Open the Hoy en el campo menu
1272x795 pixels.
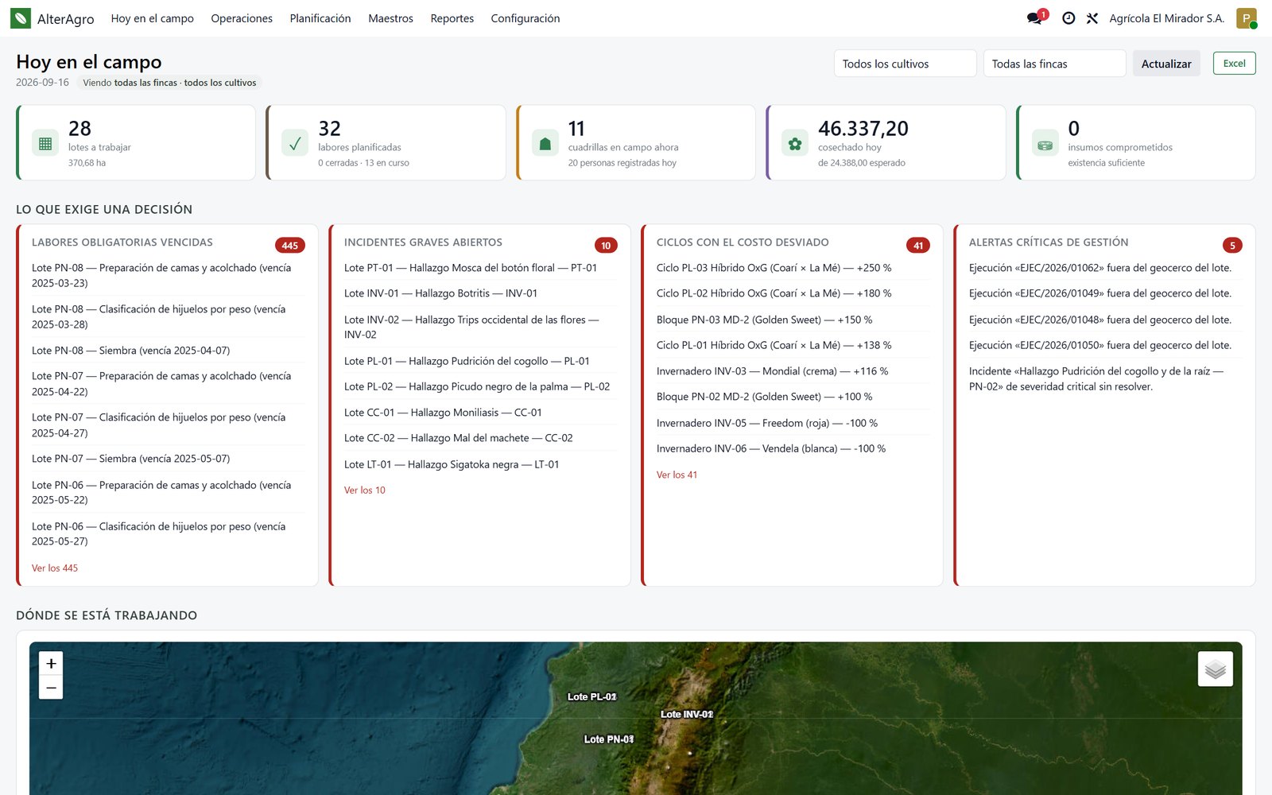tap(153, 18)
